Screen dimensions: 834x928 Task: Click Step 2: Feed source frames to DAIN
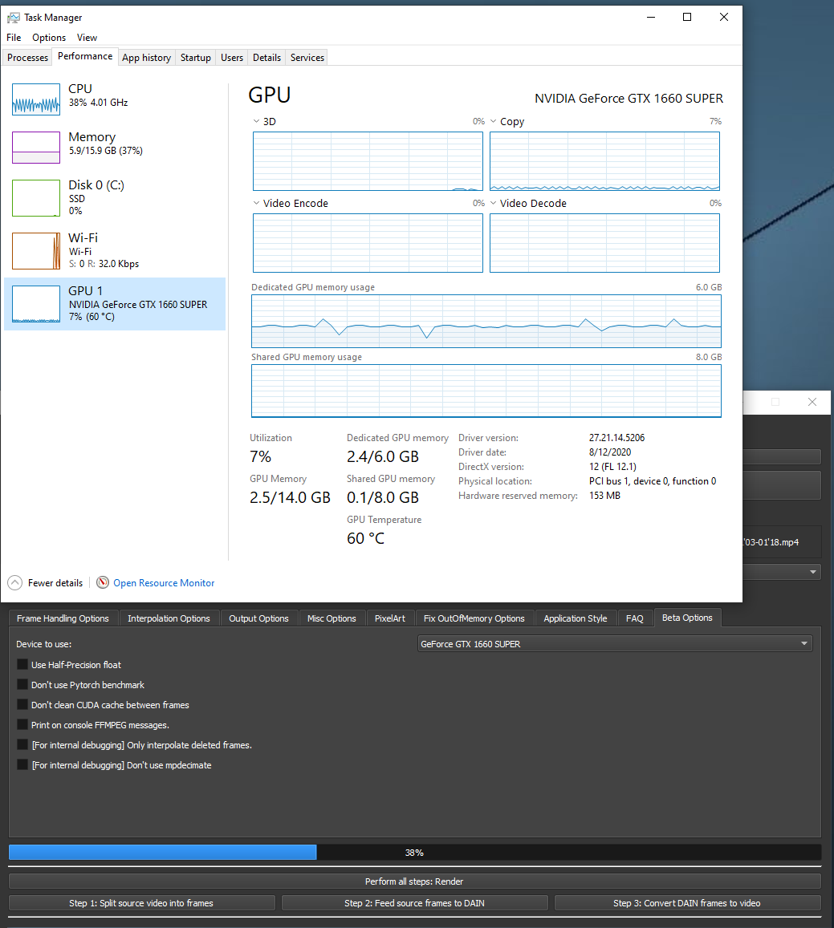pyautogui.click(x=415, y=903)
